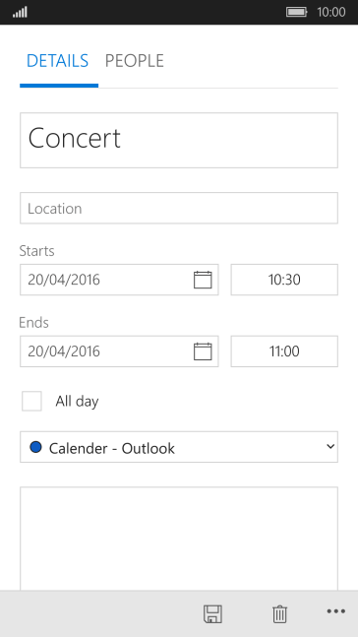Open the calendar picker for Ends date

point(203,351)
